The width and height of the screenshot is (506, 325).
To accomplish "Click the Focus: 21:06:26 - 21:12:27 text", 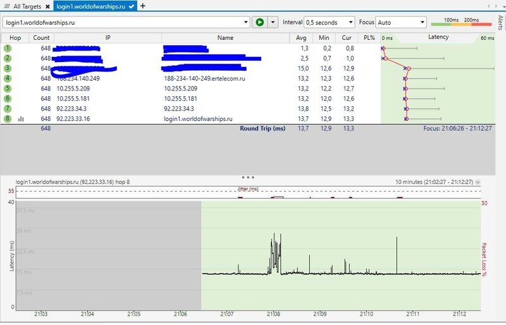I will pyautogui.click(x=457, y=128).
